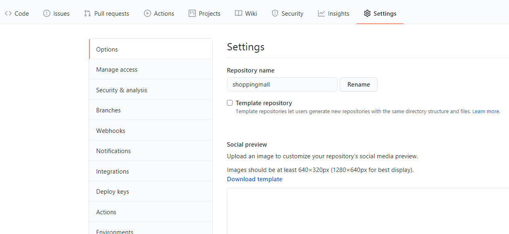Follow the Download template link
Viewport: 509px width, 234px height.
coord(255,179)
